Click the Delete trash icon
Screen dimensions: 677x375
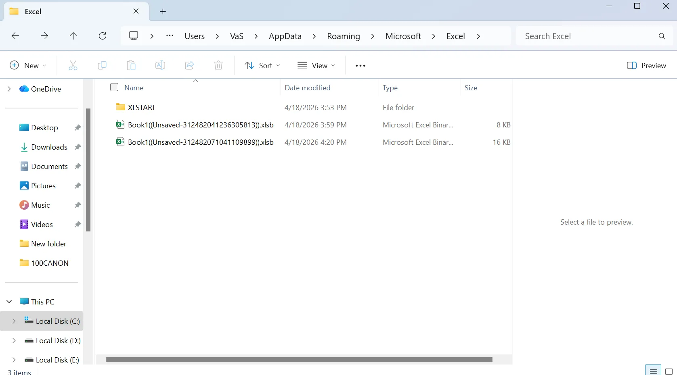(x=218, y=65)
